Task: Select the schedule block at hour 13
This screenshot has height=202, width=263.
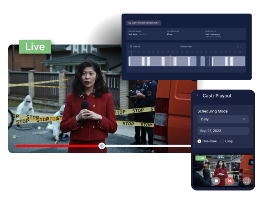Action: tap(193, 61)
